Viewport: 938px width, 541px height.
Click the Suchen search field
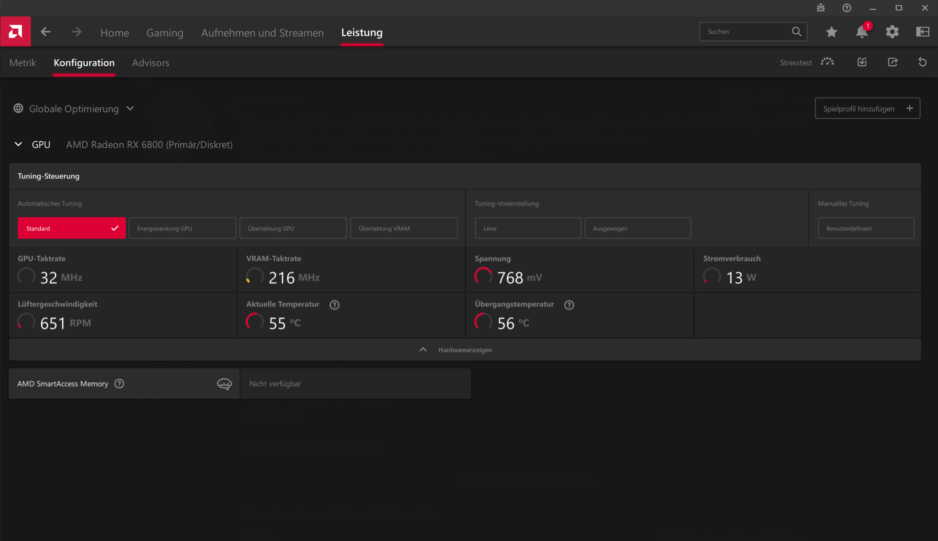point(747,32)
